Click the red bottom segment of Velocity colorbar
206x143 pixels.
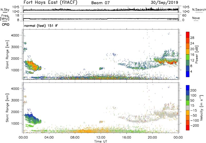(188, 128)
